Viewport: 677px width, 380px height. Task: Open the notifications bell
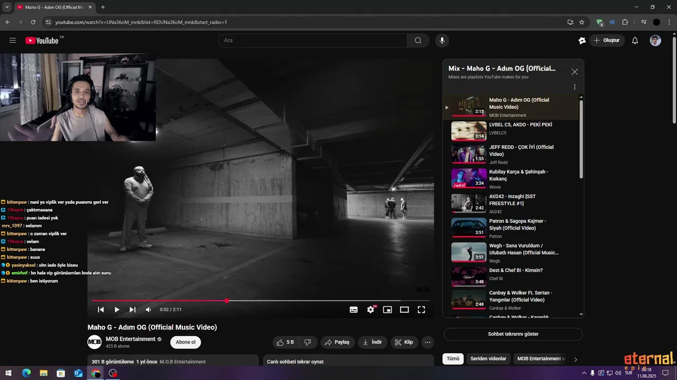coord(635,41)
